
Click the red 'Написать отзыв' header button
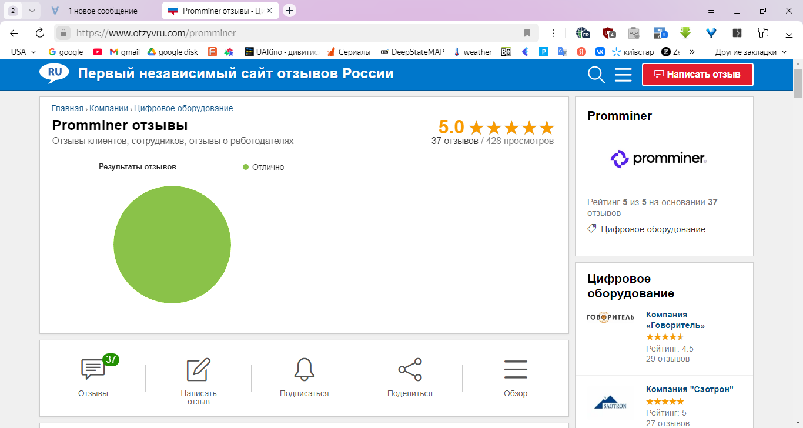(x=697, y=75)
